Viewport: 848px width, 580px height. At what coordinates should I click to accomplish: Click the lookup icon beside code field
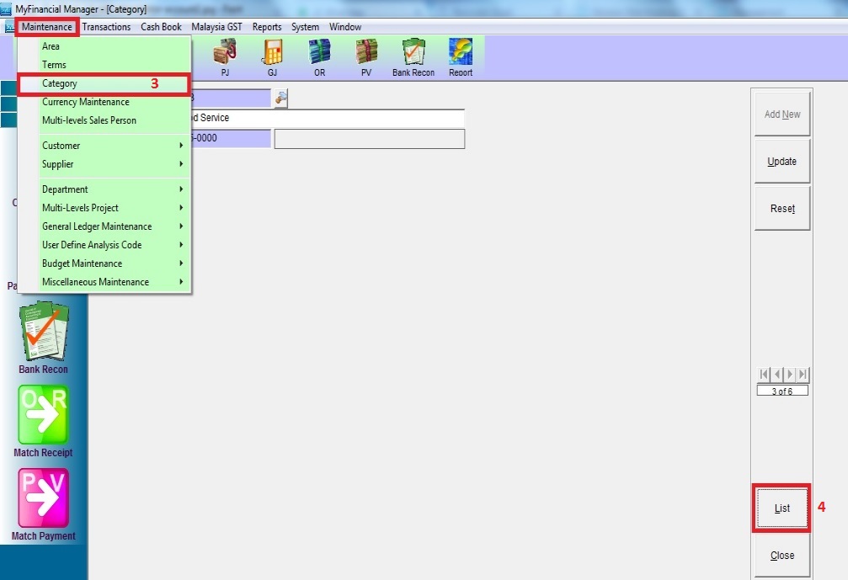[x=281, y=98]
